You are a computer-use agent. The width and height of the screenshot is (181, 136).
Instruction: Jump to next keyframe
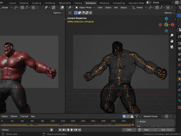tap(76, 130)
